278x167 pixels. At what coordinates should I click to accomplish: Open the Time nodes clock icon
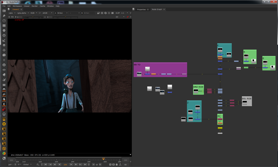tap(4, 21)
